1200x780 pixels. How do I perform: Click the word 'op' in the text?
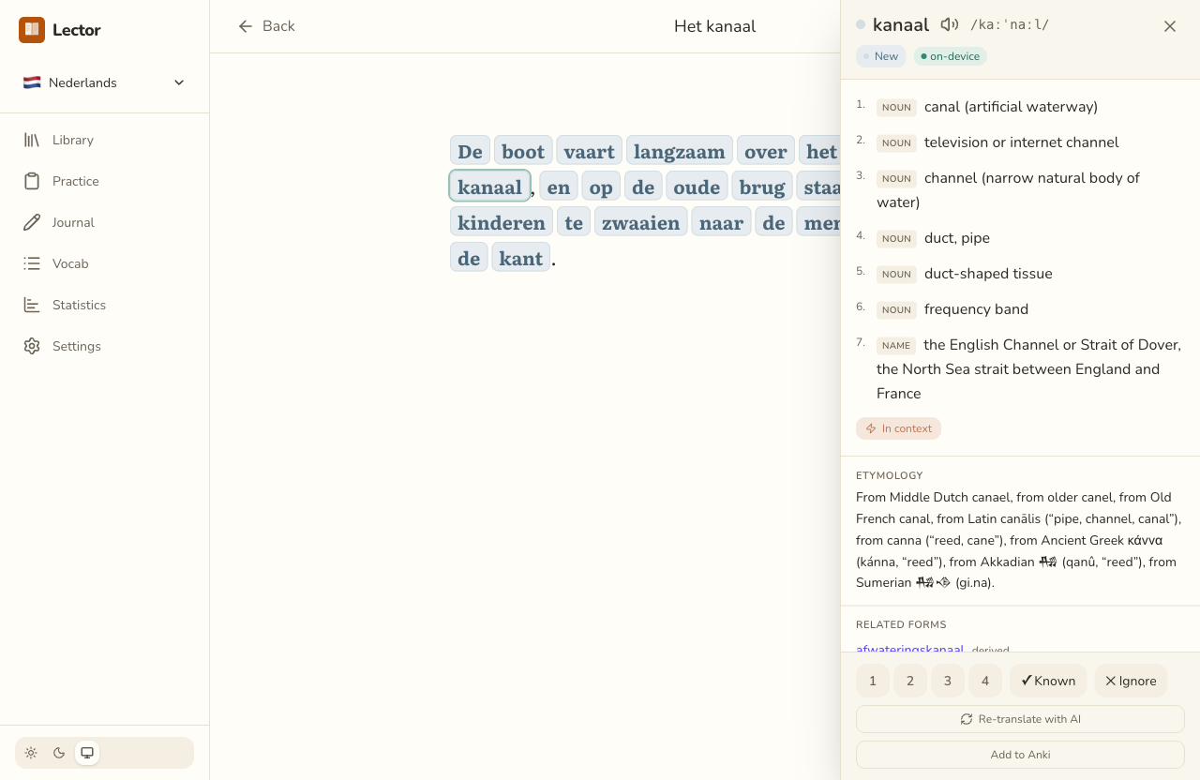pos(601,187)
